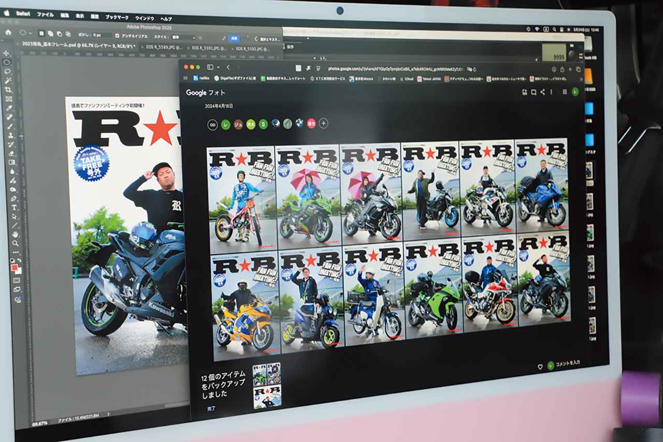Select the Magic Wand tool
Screen dimensions: 663x442
(8, 80)
